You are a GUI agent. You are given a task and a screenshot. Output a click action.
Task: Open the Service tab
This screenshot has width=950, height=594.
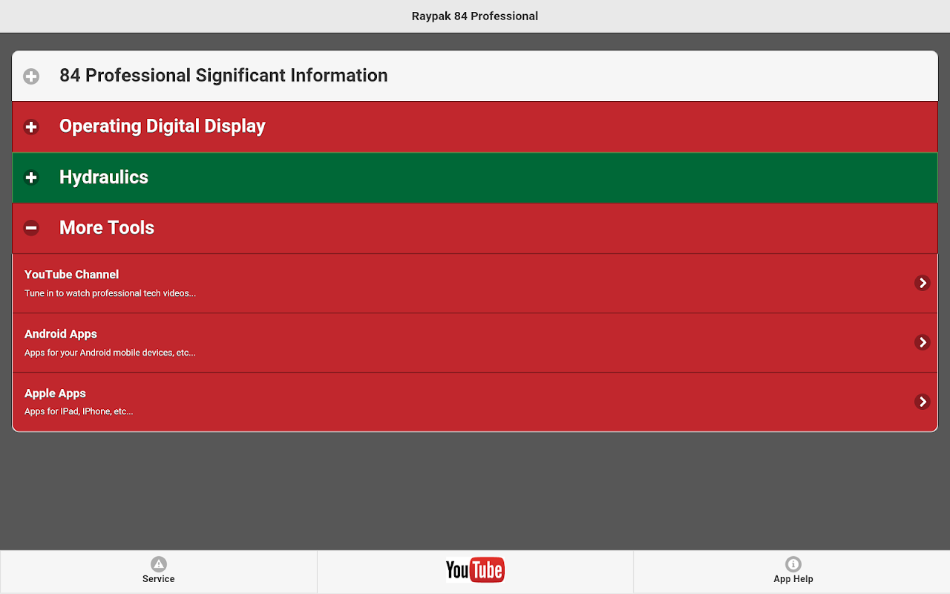pyautogui.click(x=158, y=572)
